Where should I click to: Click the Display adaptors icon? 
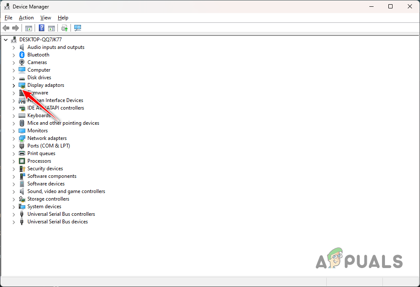(22, 85)
